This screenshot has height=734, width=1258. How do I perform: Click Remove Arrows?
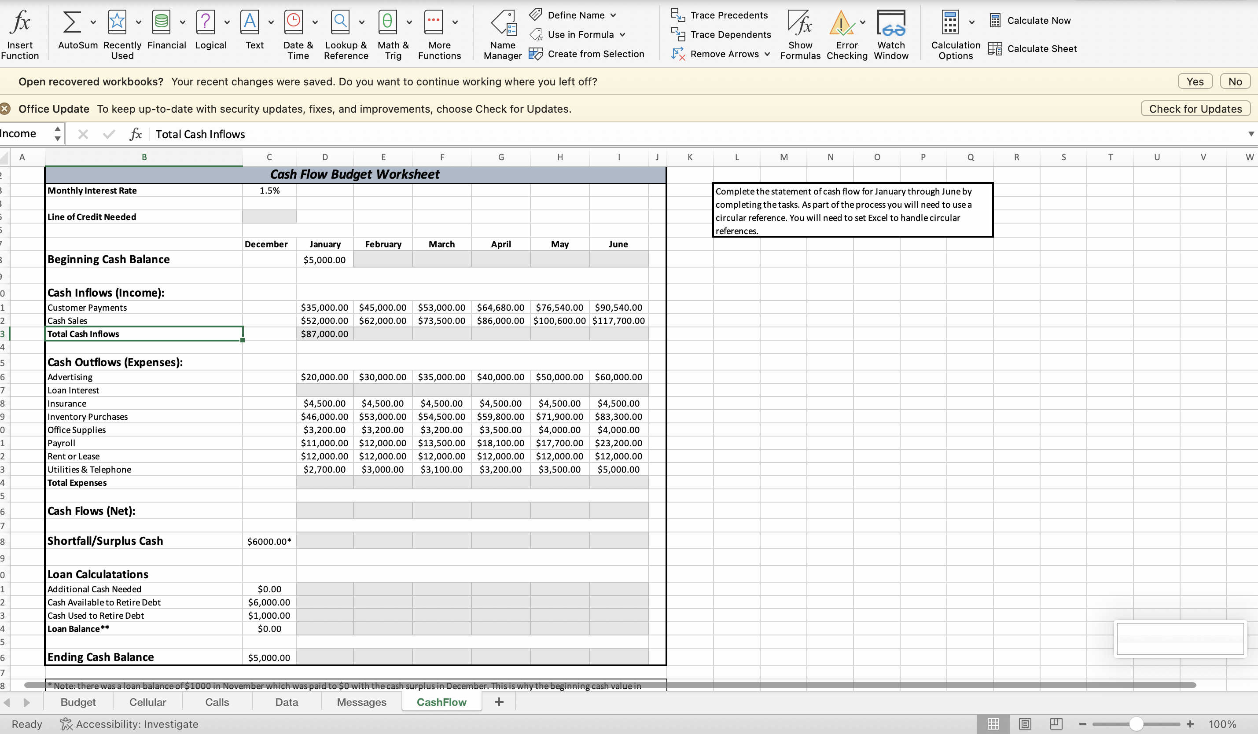point(721,54)
